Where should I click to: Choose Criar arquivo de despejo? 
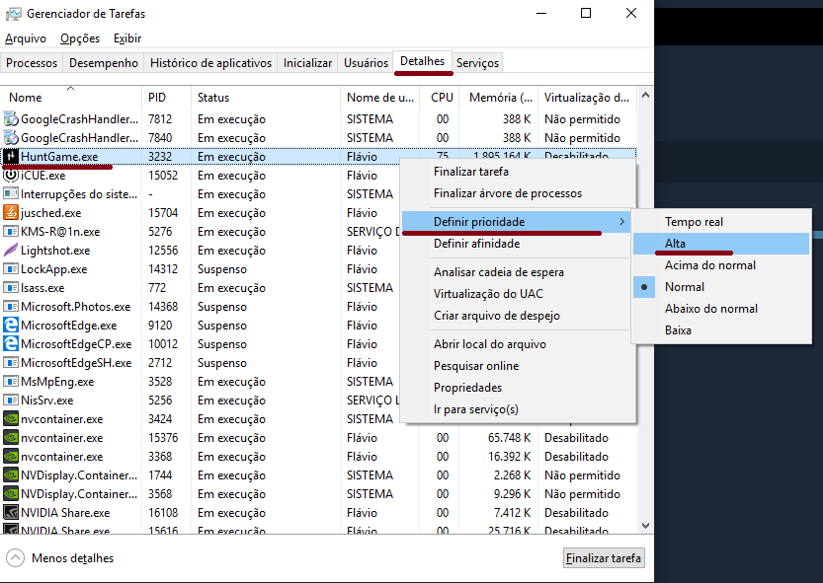pyautogui.click(x=517, y=316)
